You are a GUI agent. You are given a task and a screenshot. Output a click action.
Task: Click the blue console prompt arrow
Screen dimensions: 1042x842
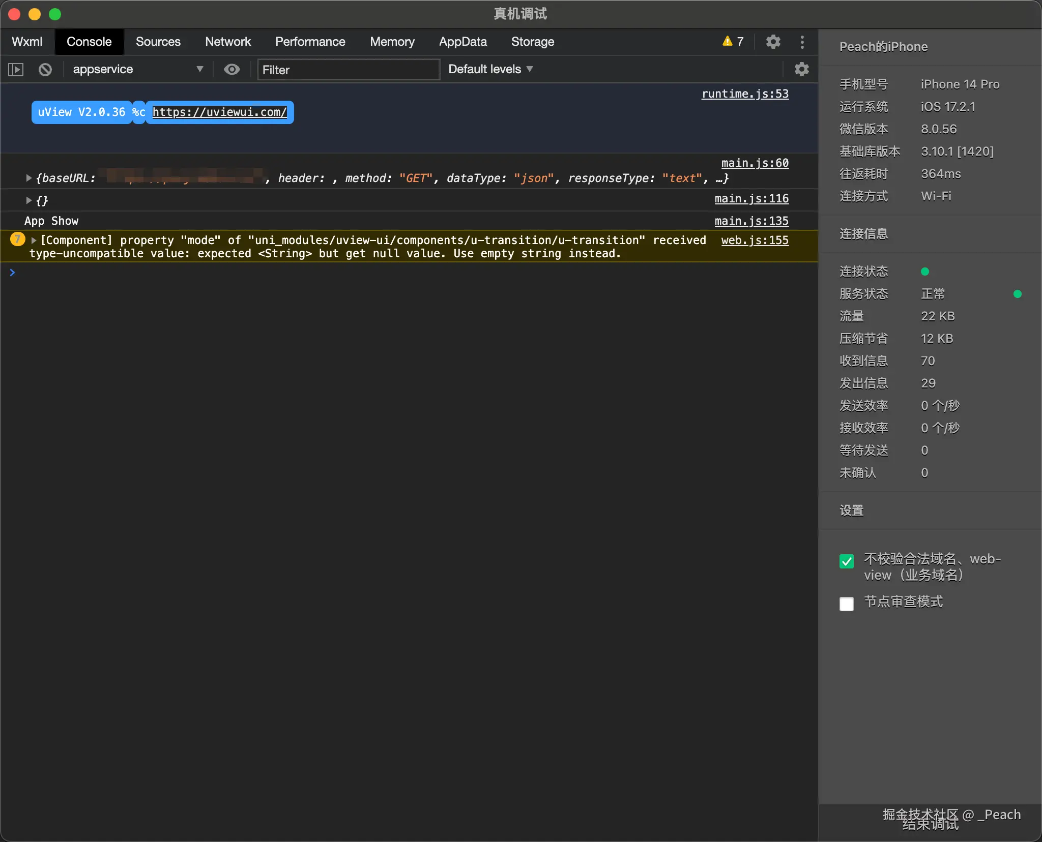[12, 273]
